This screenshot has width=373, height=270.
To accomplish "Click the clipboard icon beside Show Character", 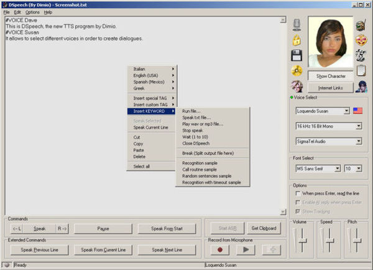I will 361,70.
